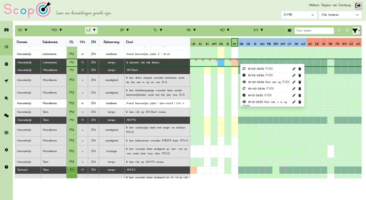Screen dimensions: 366x200
Task: Open the calendar view in sidebar
Action: pyautogui.click(x=6, y=64)
